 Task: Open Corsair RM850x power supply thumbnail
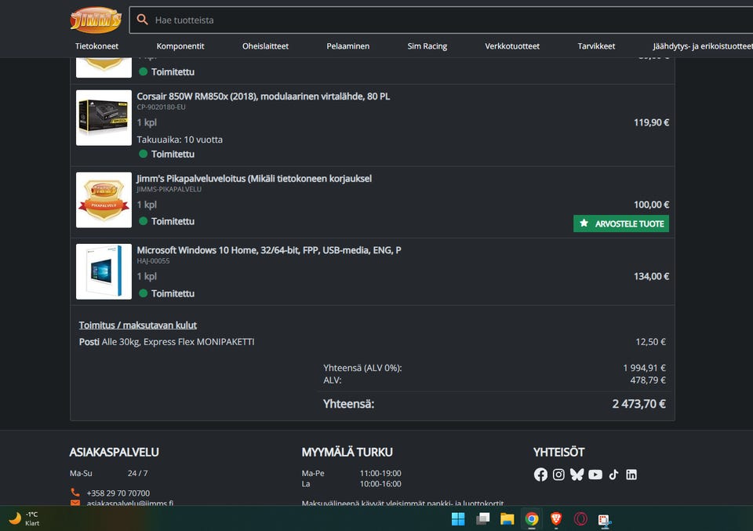click(x=104, y=118)
